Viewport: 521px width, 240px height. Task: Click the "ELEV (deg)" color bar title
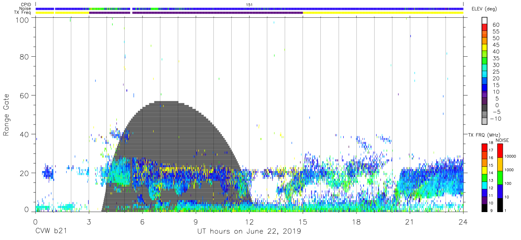point(484,8)
